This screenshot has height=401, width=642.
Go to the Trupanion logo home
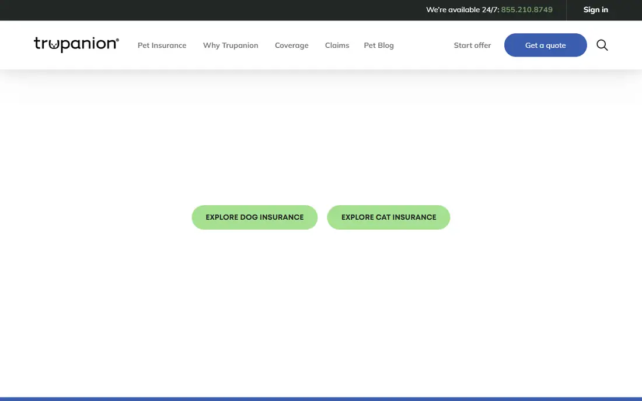pyautogui.click(x=76, y=44)
